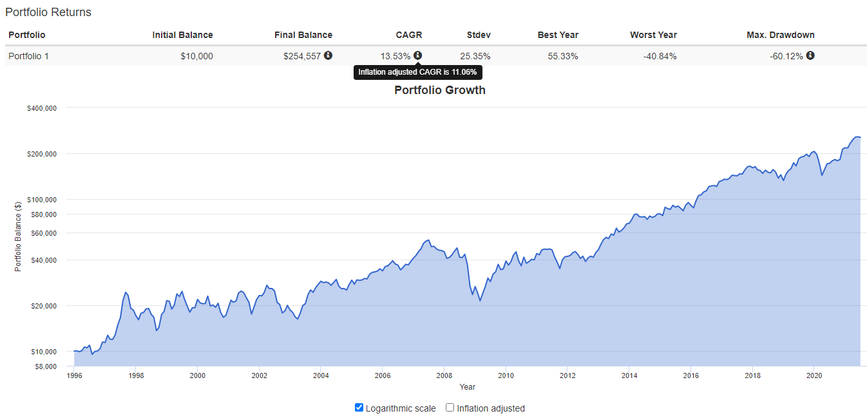This screenshot has width=867, height=418.
Task: Click the Portfolio Returns section heading
Action: (x=48, y=12)
